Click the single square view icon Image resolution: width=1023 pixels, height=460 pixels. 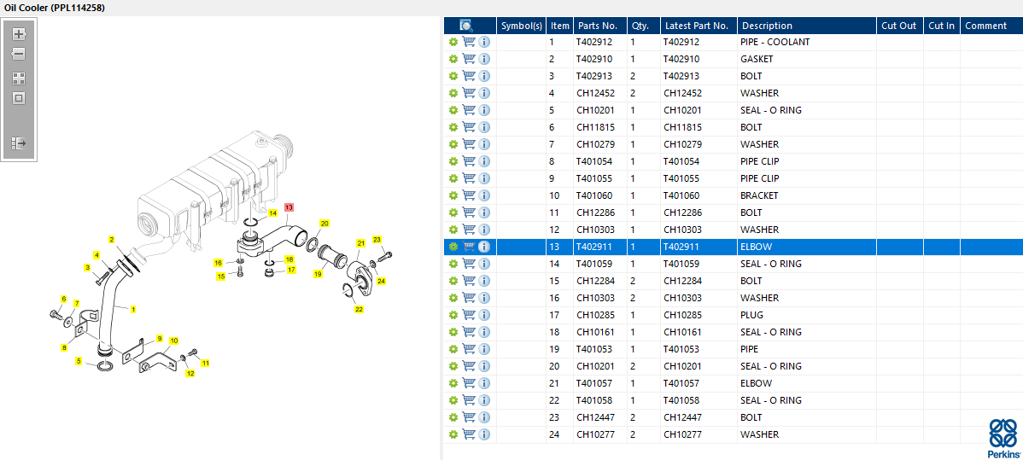19,98
